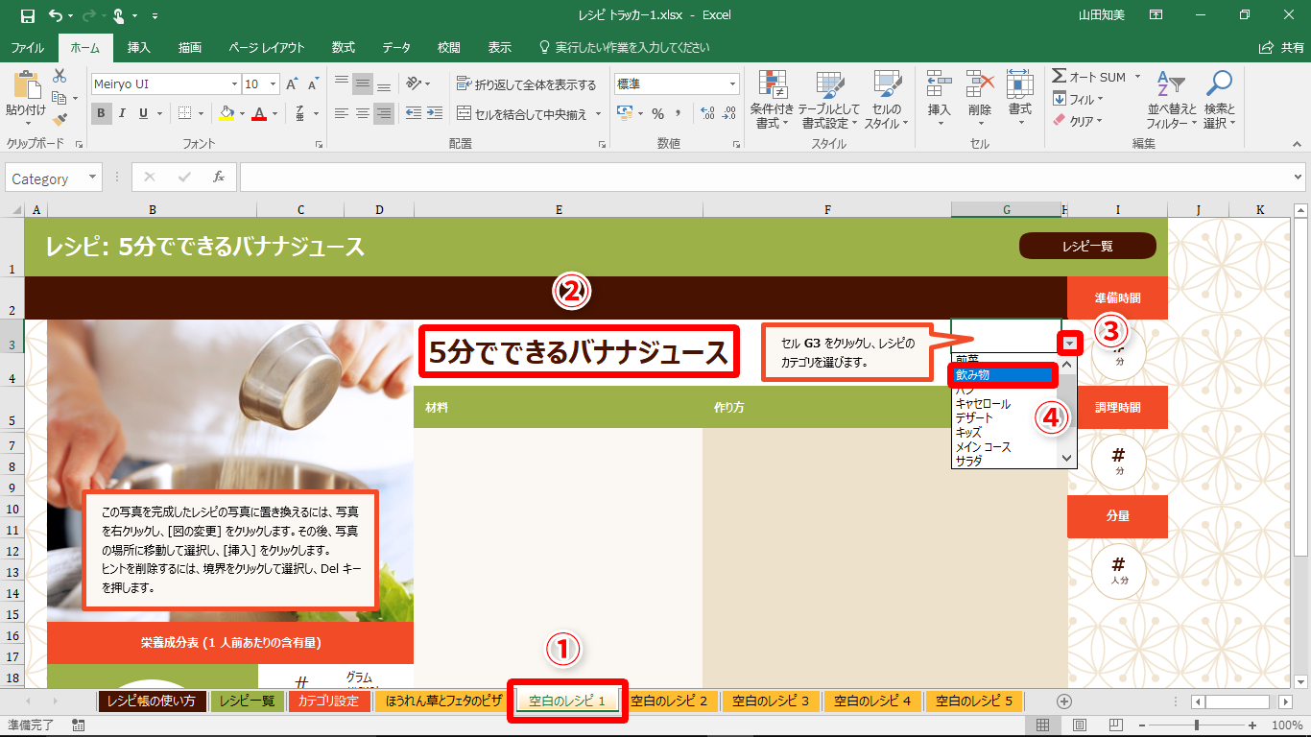Open the number format (標準) dropdown
The width and height of the screenshot is (1311, 737).
point(732,84)
